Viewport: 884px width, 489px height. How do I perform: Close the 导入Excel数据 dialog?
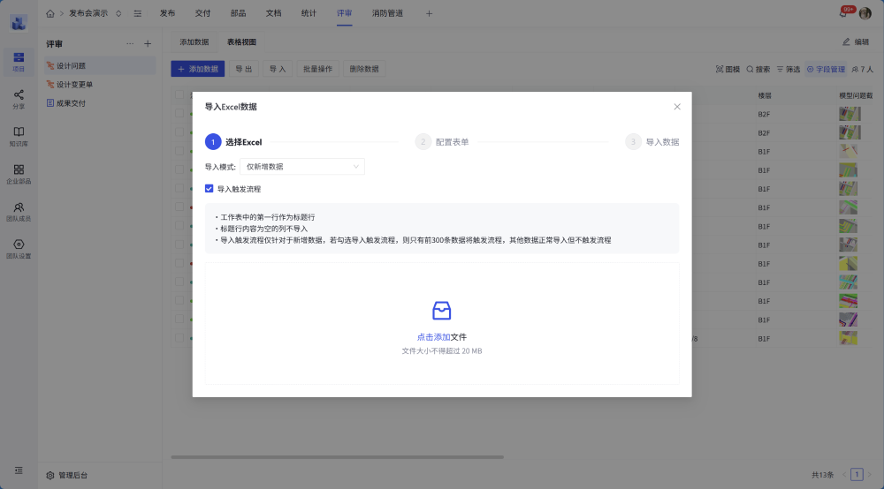pos(677,107)
